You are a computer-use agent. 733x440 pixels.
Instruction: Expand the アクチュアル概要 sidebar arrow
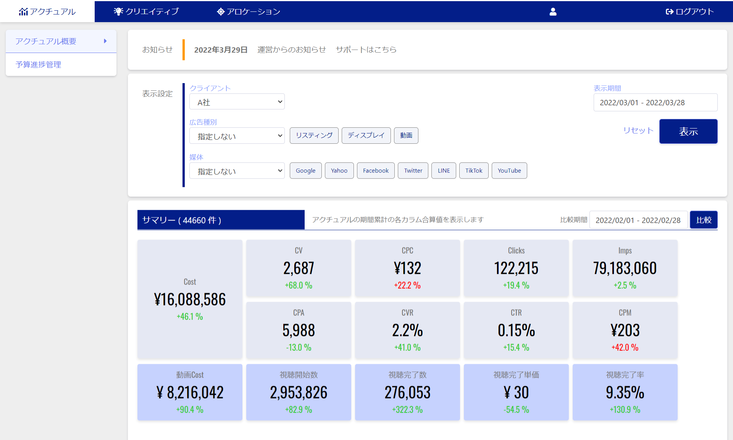[x=105, y=41]
